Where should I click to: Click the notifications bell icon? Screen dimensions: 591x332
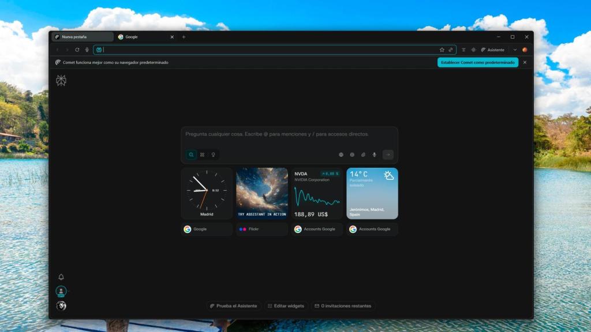61,277
